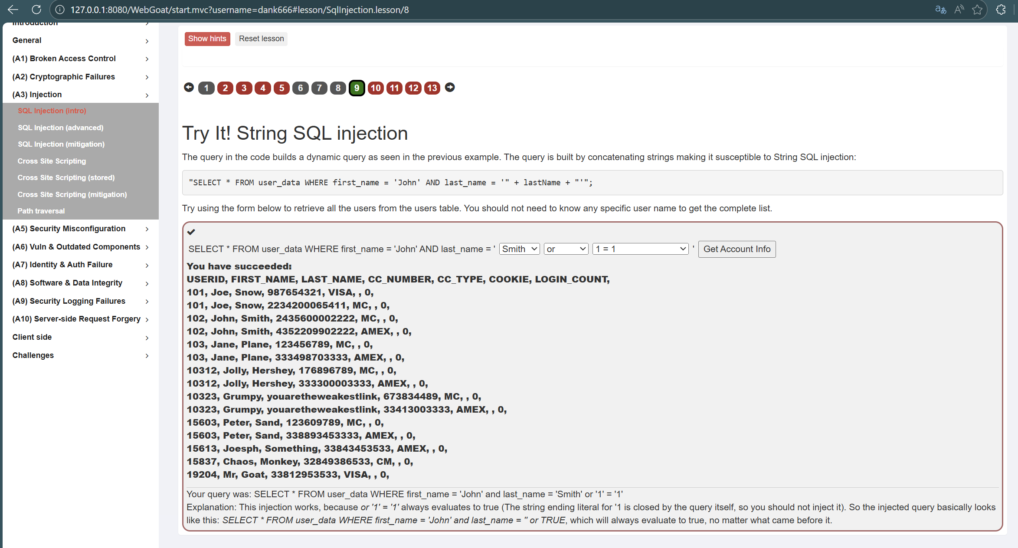Screen dimensions: 1018x548
Task: Go to next lesson page arrow
Action: tap(450, 88)
